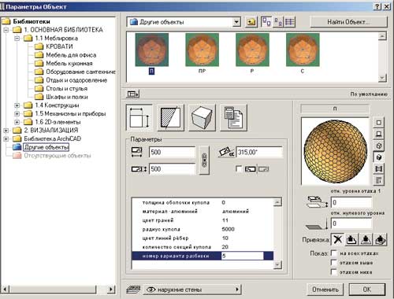Viewport: 394px width, 299px height.
Task: Collapse '1.1 Меблировка' tree node
Action: click(17, 39)
